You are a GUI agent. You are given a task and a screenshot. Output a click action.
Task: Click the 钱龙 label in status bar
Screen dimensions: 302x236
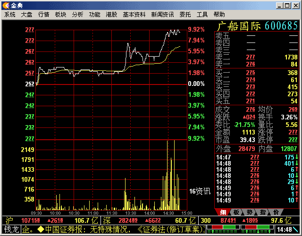(x=11, y=229)
